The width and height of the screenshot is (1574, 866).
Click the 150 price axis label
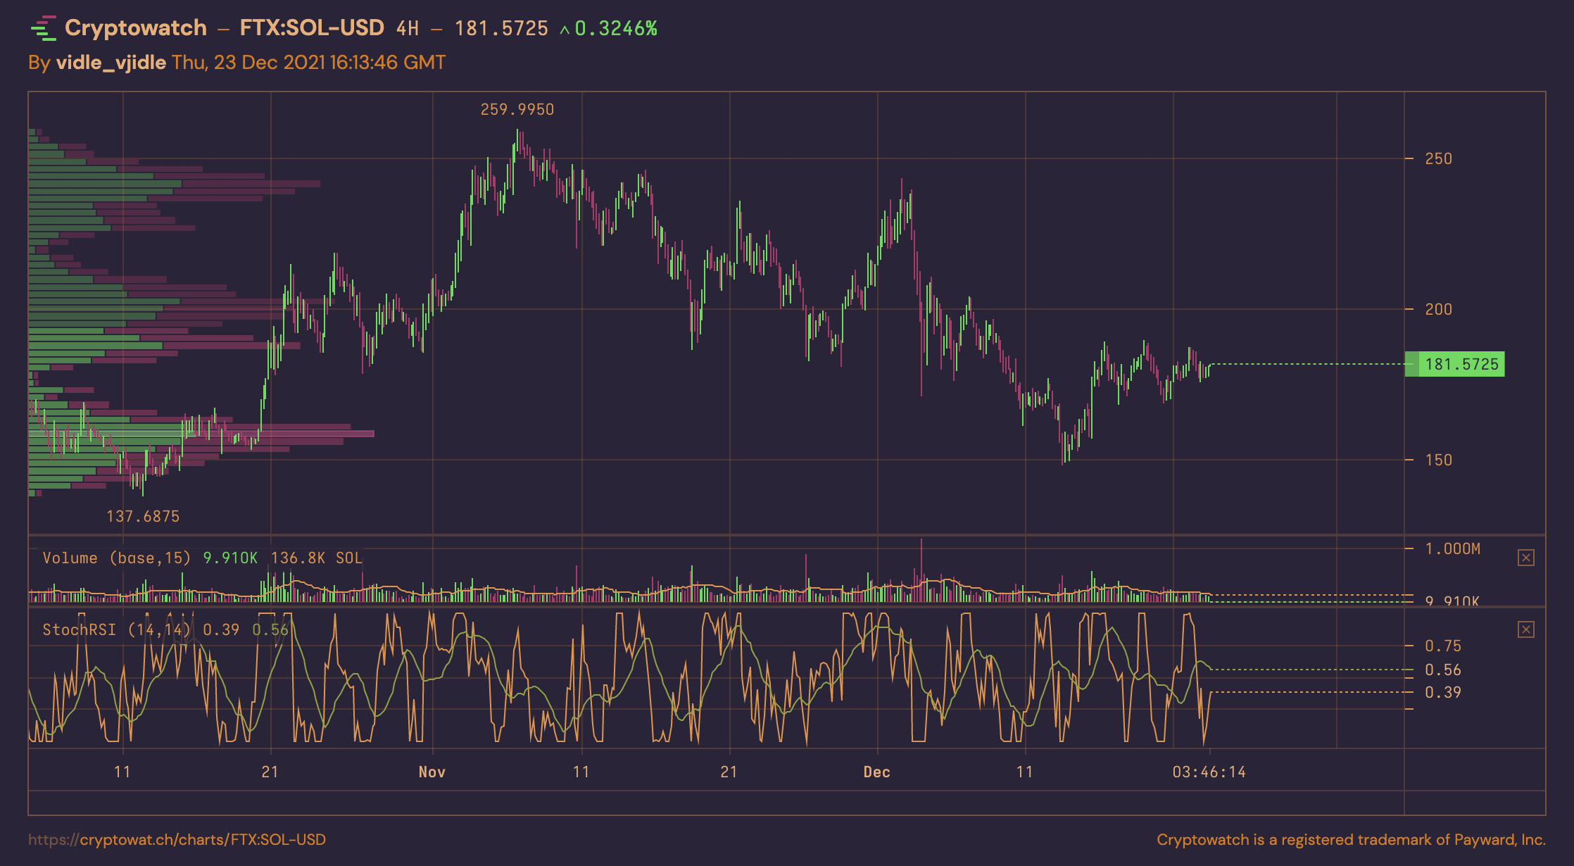point(1438,460)
